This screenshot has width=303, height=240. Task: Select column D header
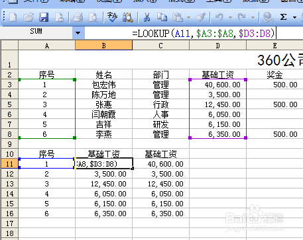[x=218, y=46]
